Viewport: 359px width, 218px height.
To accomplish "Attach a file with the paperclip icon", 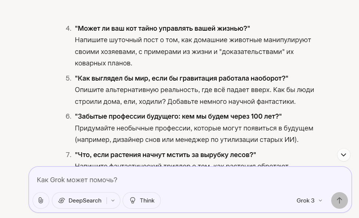I will tap(41, 200).
